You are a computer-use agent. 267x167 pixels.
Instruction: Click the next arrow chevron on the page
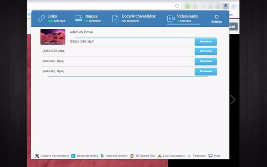tap(233, 99)
